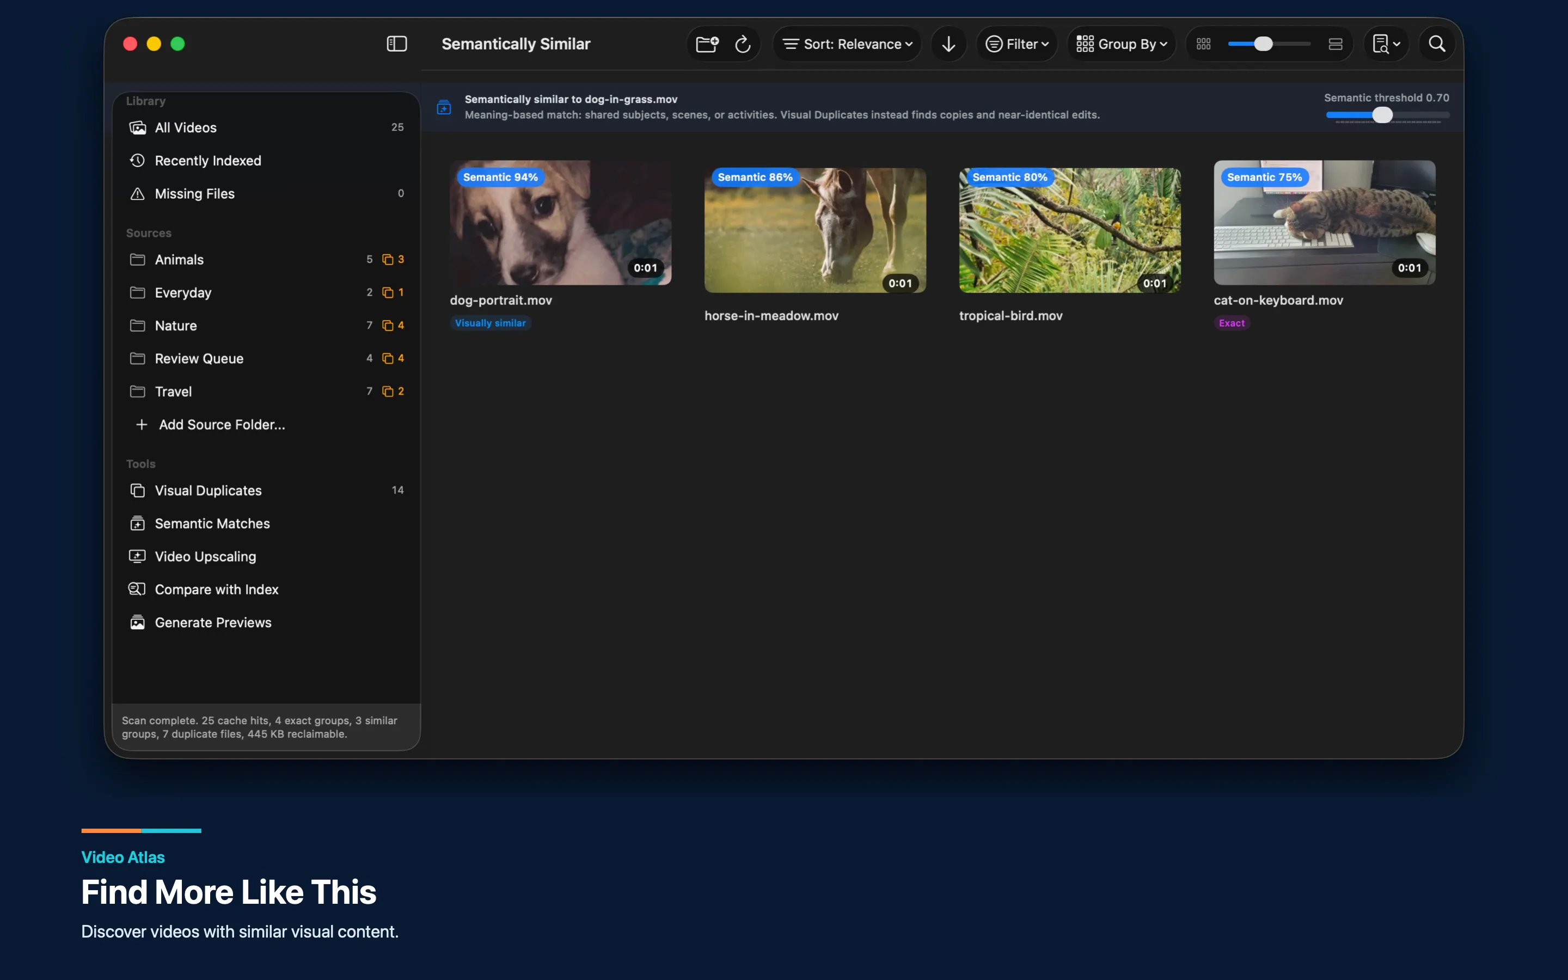Click the plus icon beside Add Source Folder

tap(141, 425)
